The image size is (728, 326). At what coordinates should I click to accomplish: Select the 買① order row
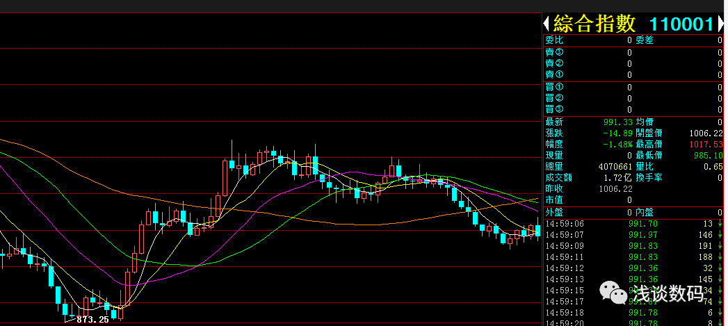click(x=633, y=88)
